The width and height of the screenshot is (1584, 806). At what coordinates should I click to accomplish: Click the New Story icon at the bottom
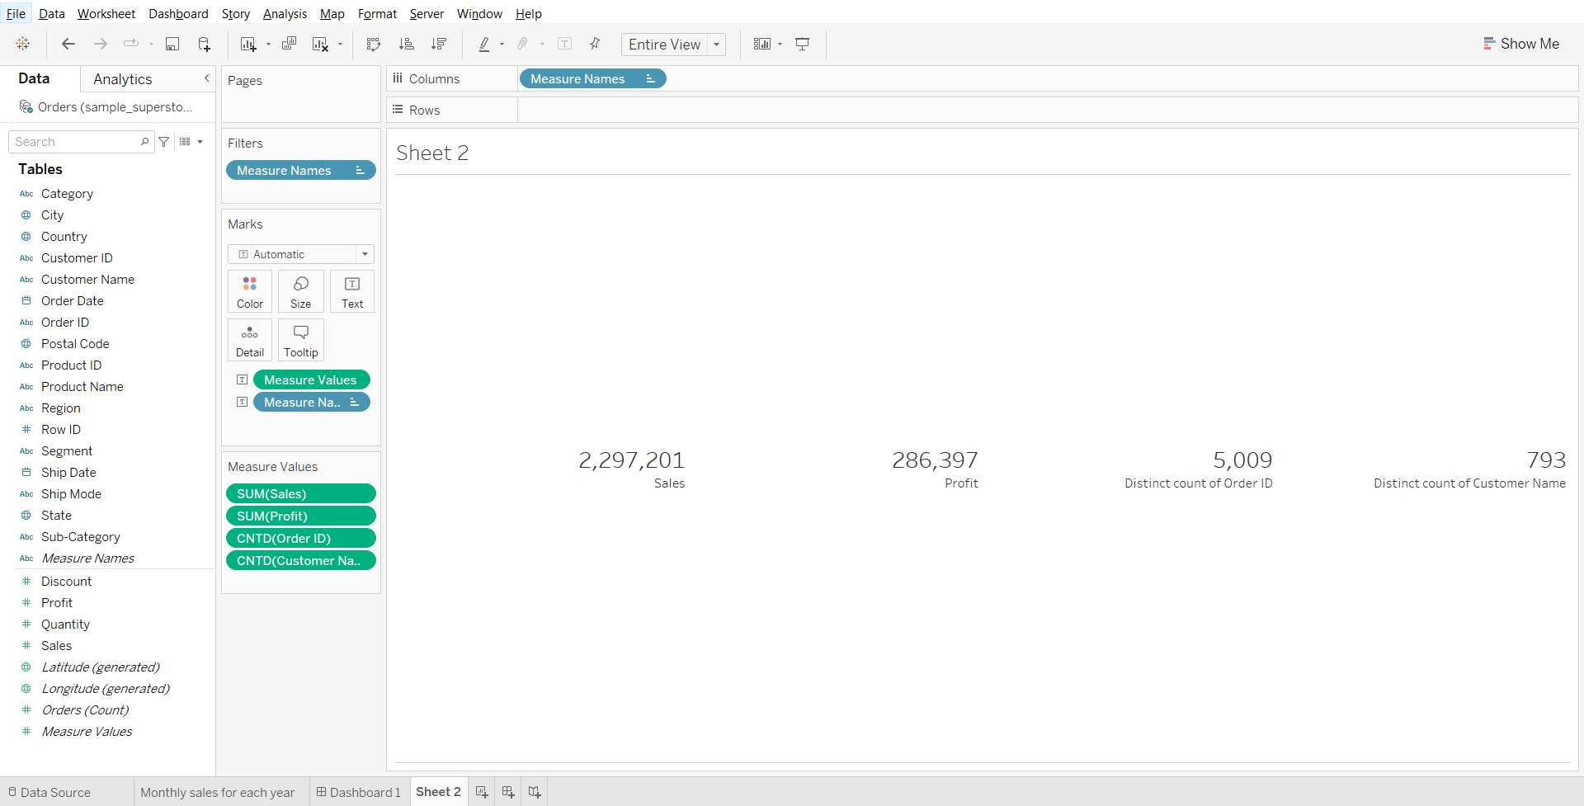click(535, 792)
